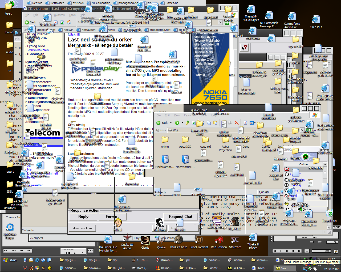Click the Musikkskolen link
Viewport: 341px width, 272px height.
pos(39,50)
